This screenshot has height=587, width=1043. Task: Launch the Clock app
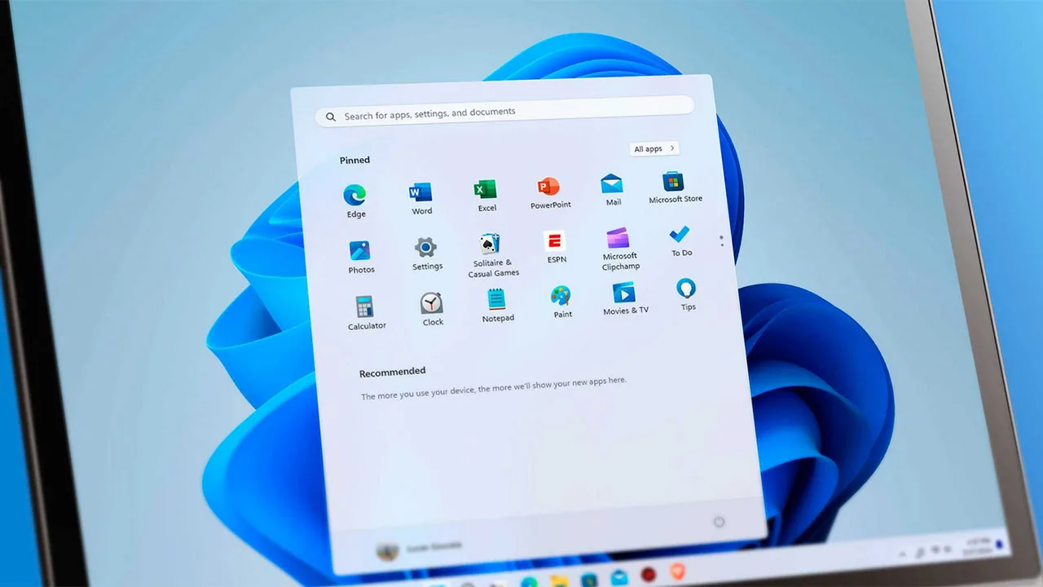(x=432, y=310)
